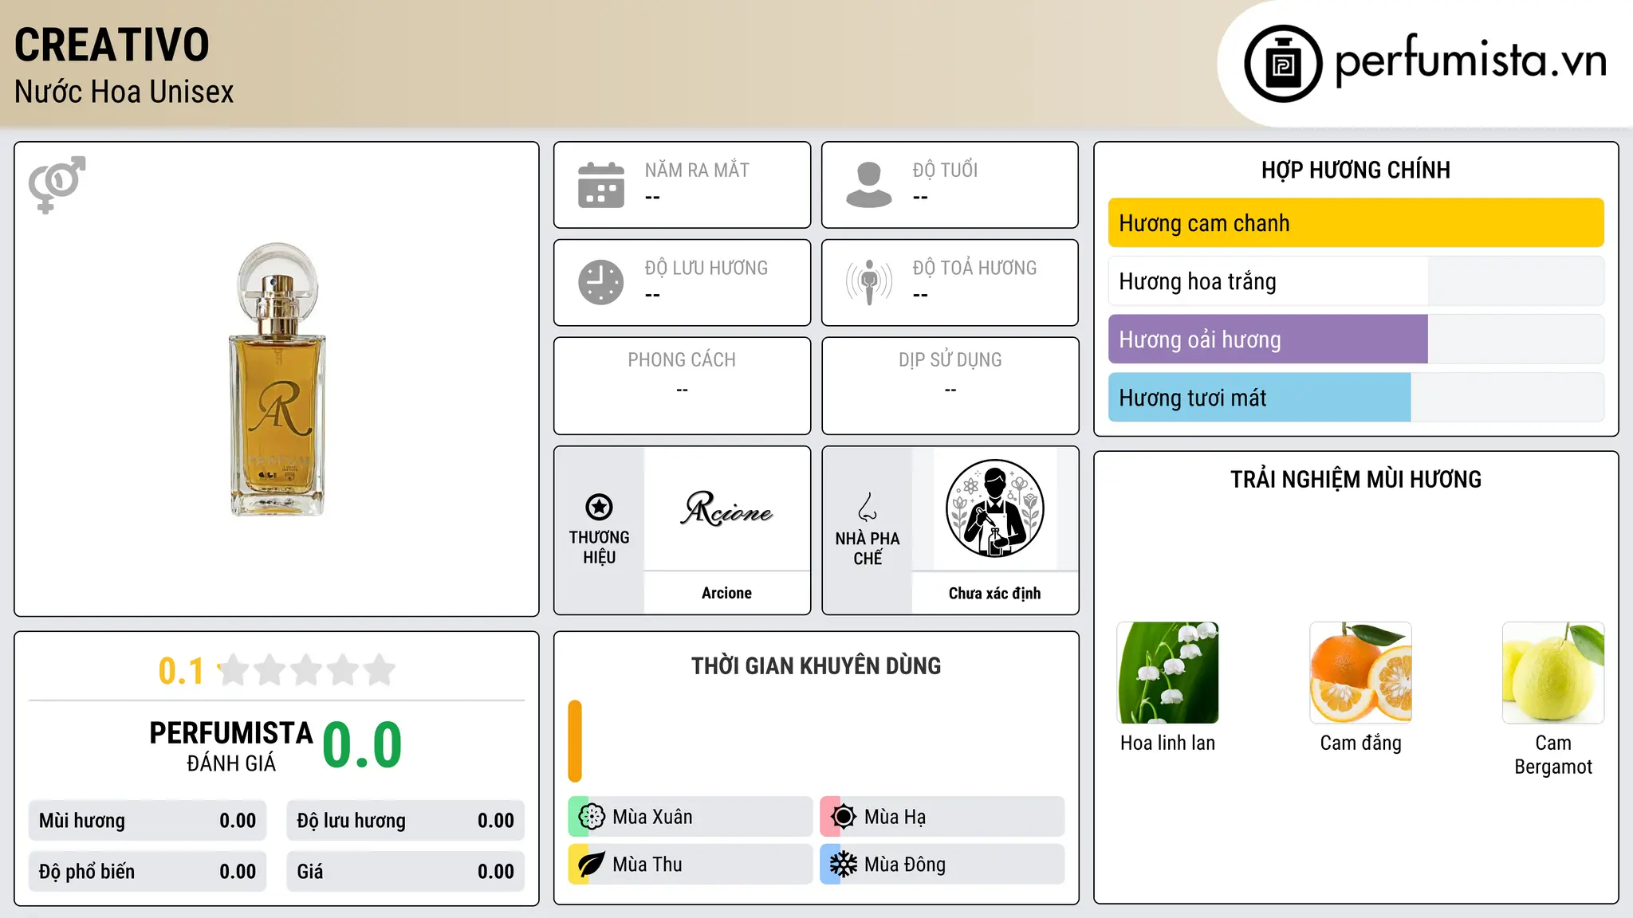Select the Hoa linh lan note image
Screen dimensions: 1633x918
pyautogui.click(x=1168, y=673)
